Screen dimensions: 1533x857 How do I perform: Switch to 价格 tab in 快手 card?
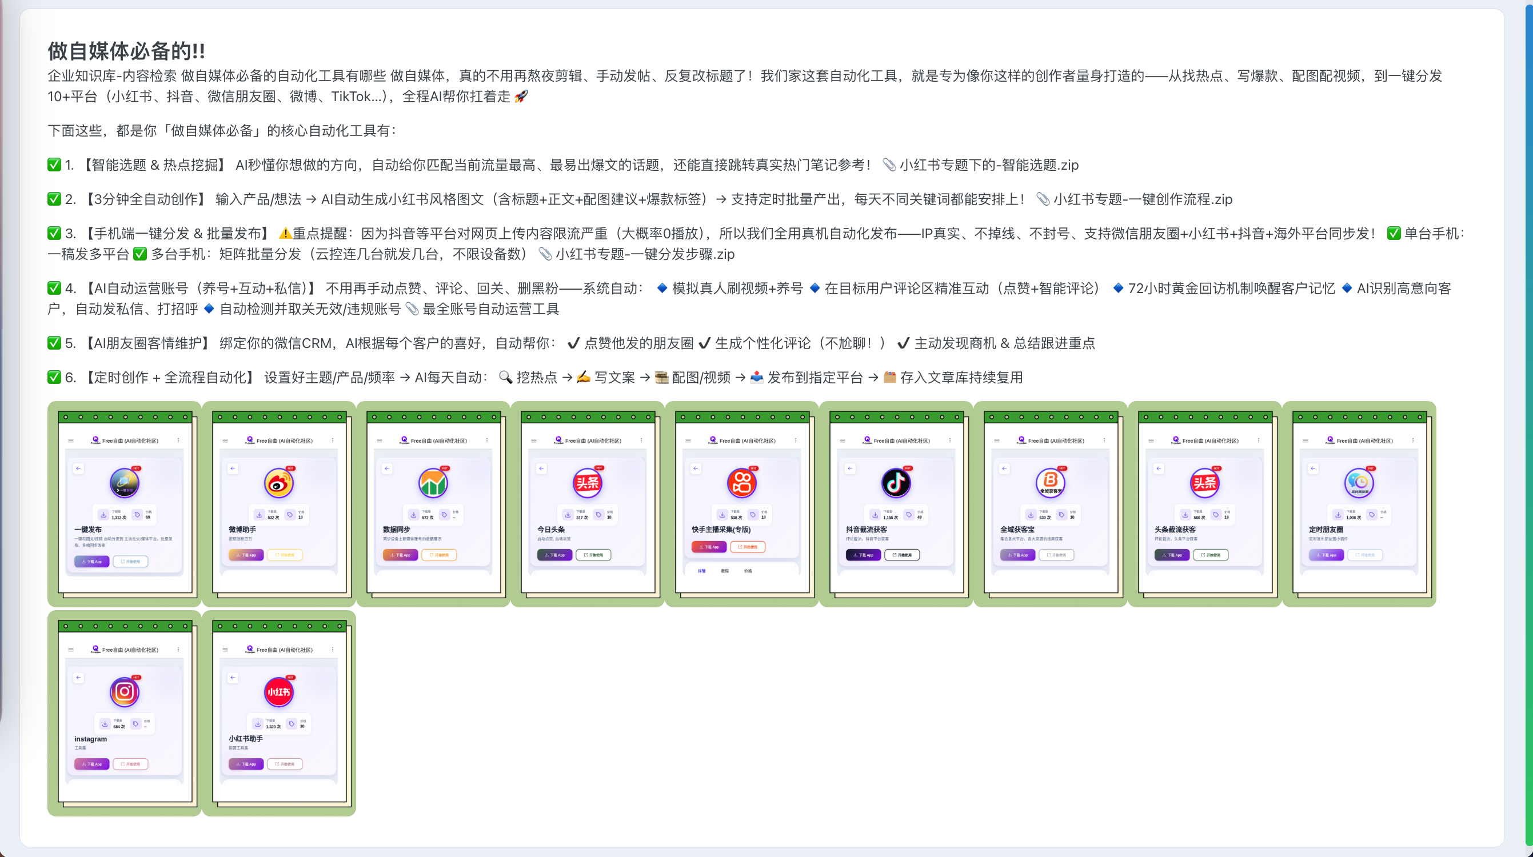click(748, 571)
